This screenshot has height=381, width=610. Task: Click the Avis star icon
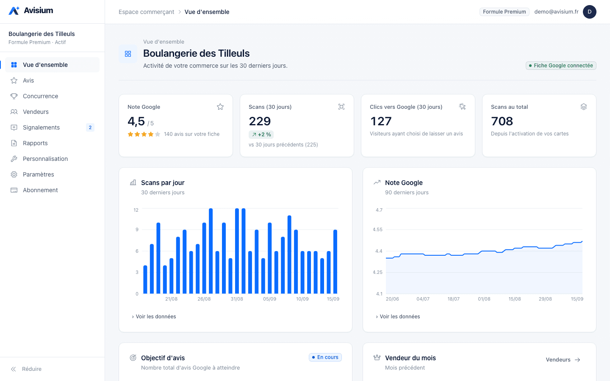(14, 80)
